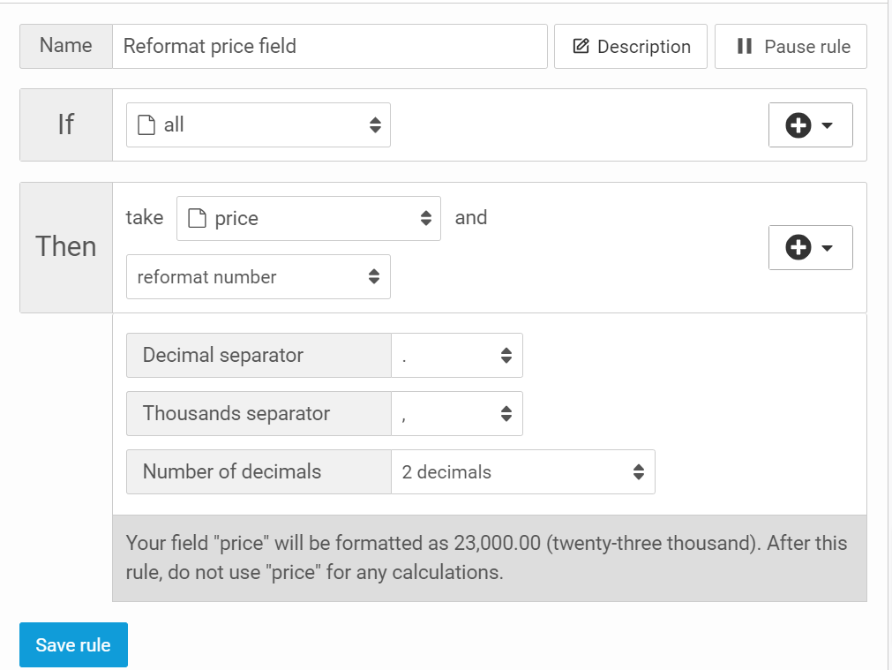Viewport: 892px width, 670px height.
Task: Click the 'If' section label
Action: click(66, 125)
